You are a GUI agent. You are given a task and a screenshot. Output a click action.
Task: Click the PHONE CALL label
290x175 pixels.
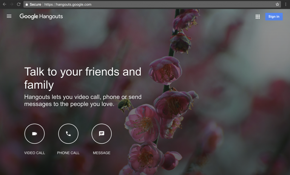(68, 153)
